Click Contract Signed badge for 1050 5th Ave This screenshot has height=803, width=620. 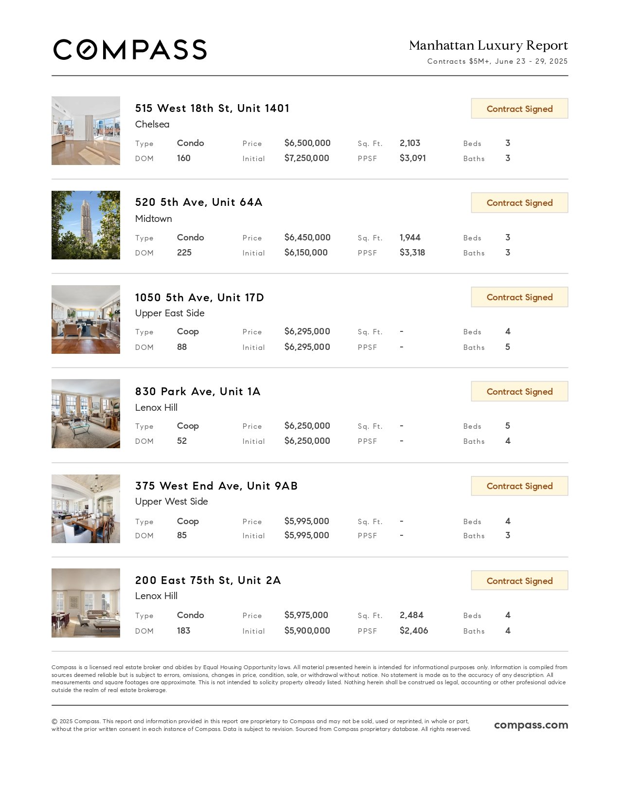click(x=519, y=297)
